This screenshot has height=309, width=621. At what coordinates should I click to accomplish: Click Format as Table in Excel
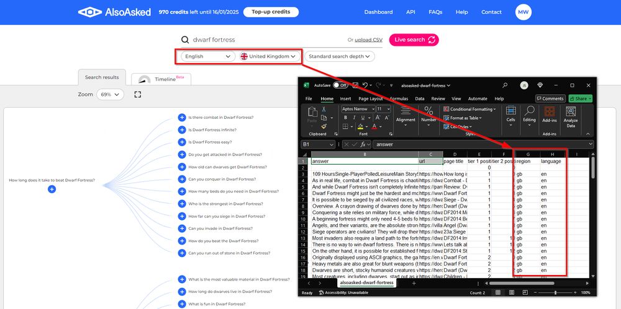click(463, 118)
